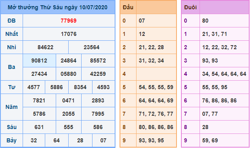
Task: Select fourth prize number 4593
Action: [x=103, y=87]
